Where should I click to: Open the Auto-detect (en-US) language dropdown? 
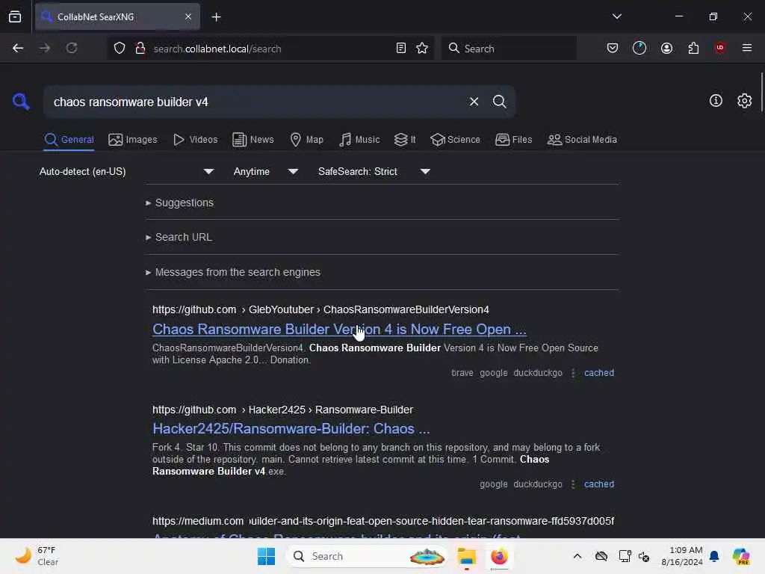tap(126, 171)
